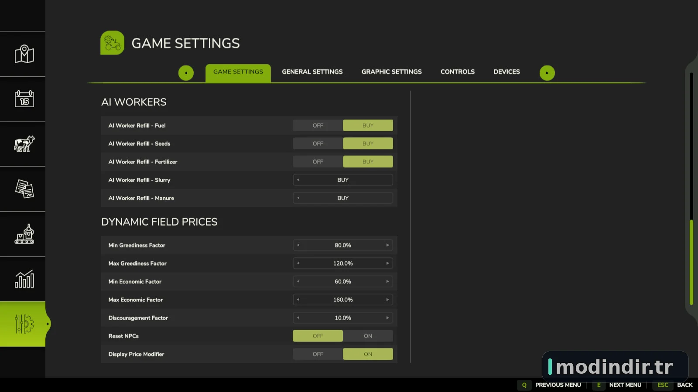The height and width of the screenshot is (392, 698).
Task: Open the Controls tab
Action: tap(458, 72)
